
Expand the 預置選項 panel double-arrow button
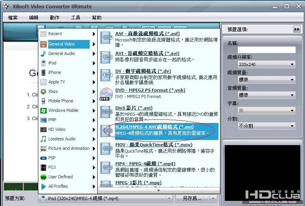point(297,29)
